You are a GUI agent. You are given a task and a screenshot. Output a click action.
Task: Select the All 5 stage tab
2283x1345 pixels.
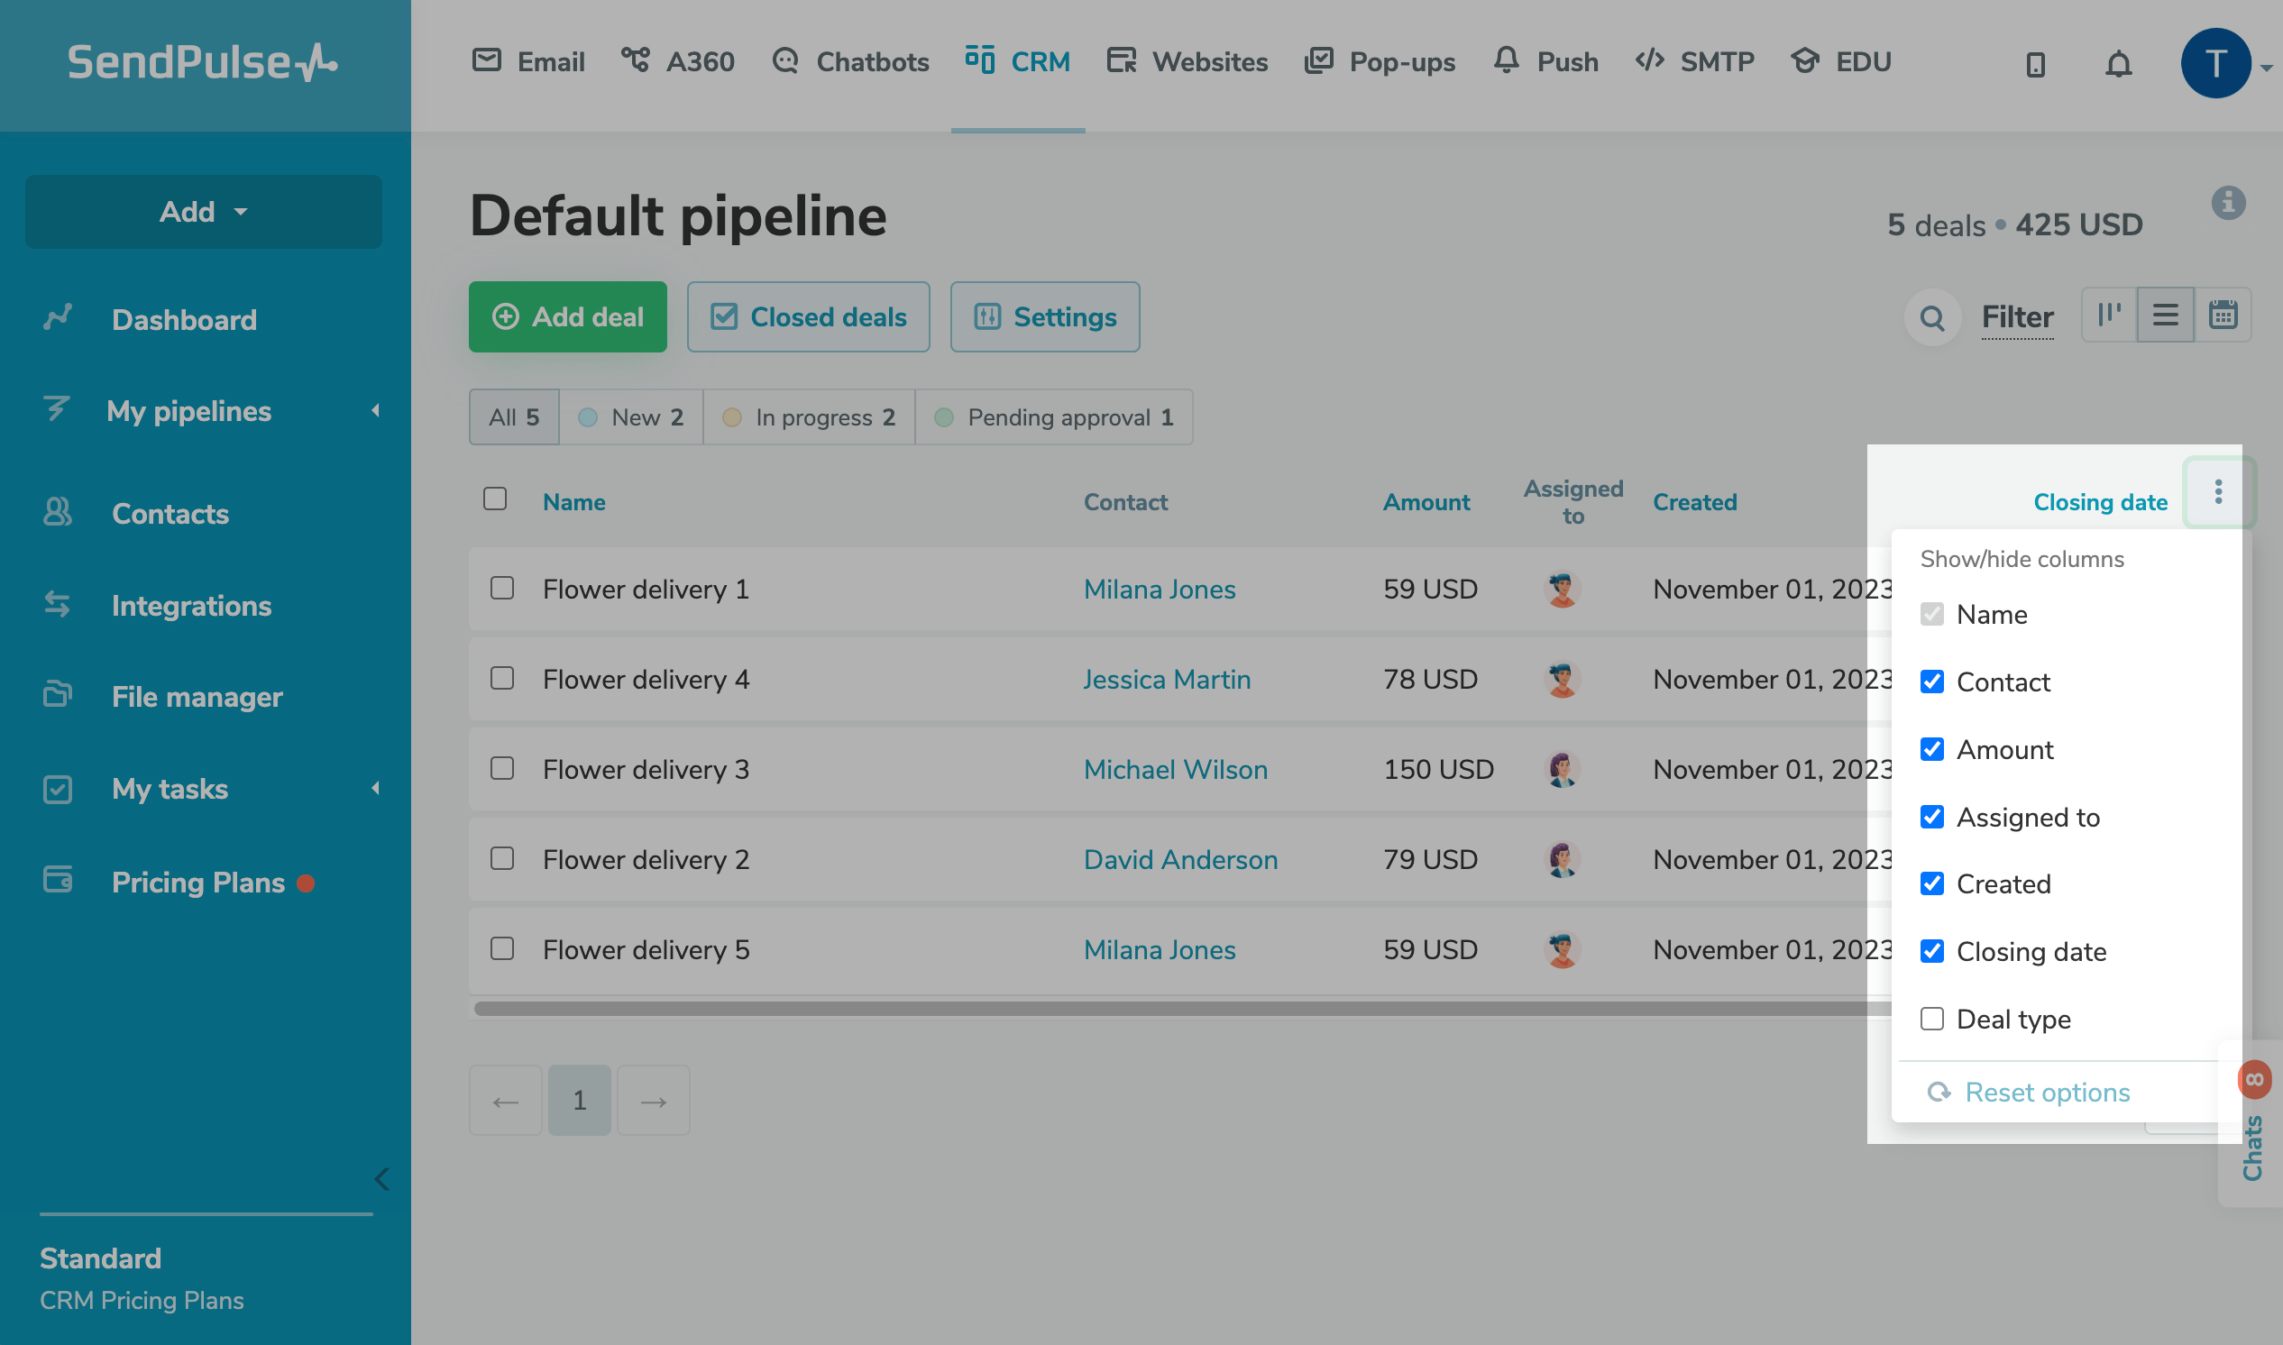pos(514,416)
